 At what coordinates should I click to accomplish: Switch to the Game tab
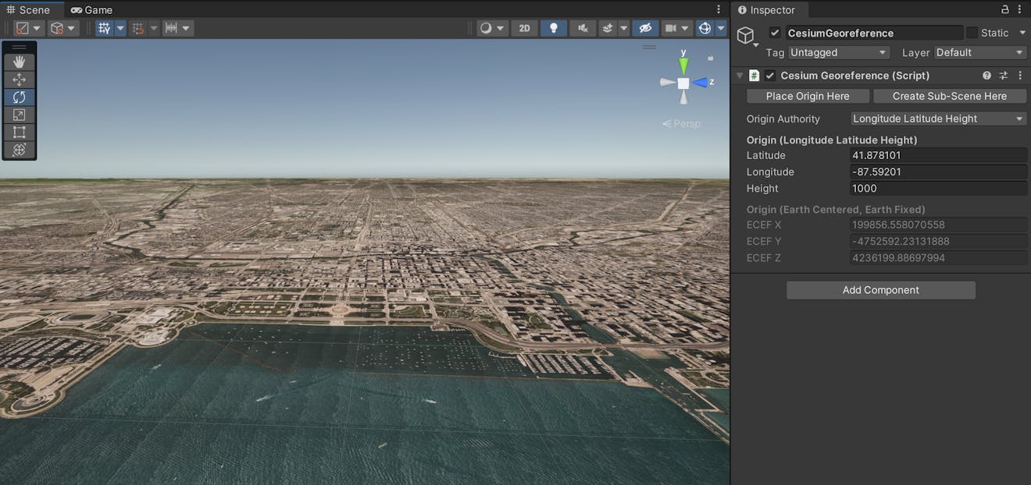coord(91,9)
